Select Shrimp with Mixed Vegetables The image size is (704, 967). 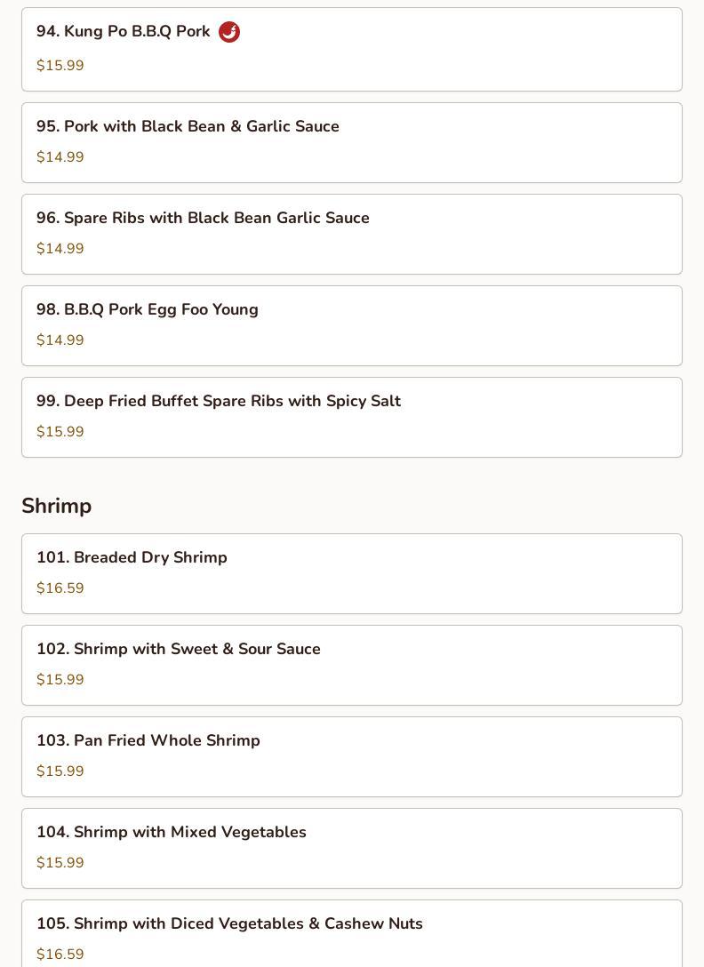coord(172,832)
